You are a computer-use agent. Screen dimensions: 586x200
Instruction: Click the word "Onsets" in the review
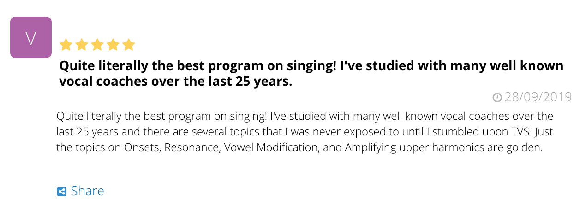pyautogui.click(x=140, y=148)
